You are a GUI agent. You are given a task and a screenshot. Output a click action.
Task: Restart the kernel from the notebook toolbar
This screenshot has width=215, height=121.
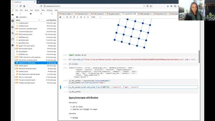[x=84, y=17]
